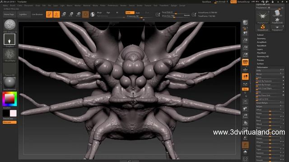This screenshot has height=162, width=289.
Task: Toggle the Menus button in title bar
Action: (x=233, y=2)
